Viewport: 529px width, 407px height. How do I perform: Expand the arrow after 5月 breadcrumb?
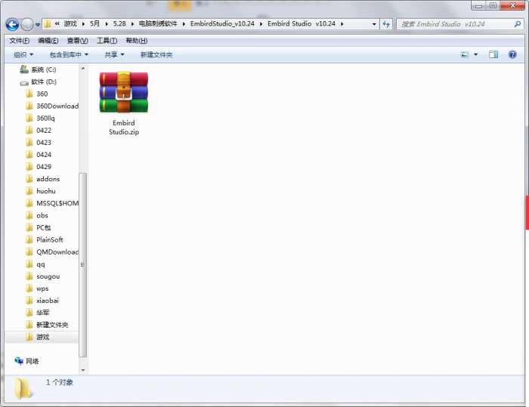(x=107, y=24)
